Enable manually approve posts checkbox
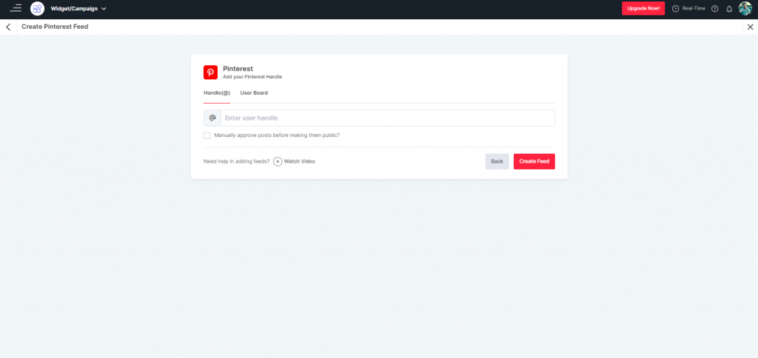The width and height of the screenshot is (758, 358). tap(207, 136)
